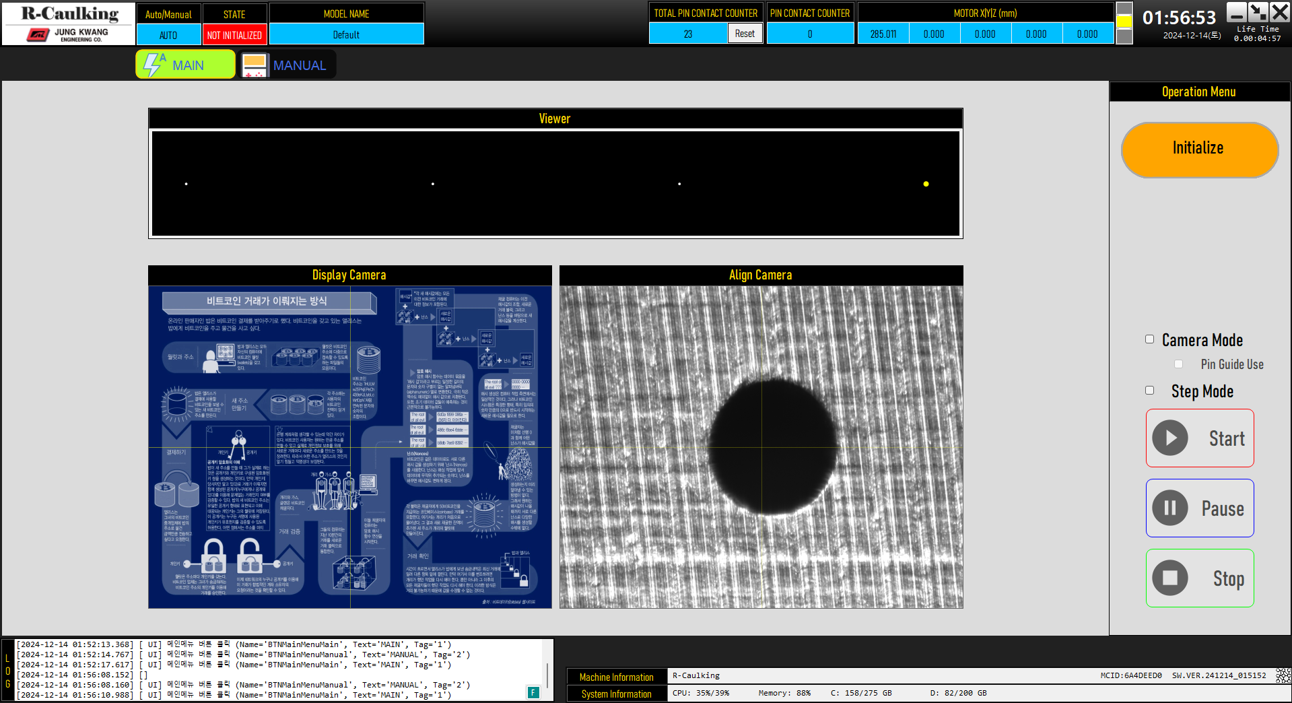Click the Display Camera image
The width and height of the screenshot is (1292, 703).
click(350, 447)
